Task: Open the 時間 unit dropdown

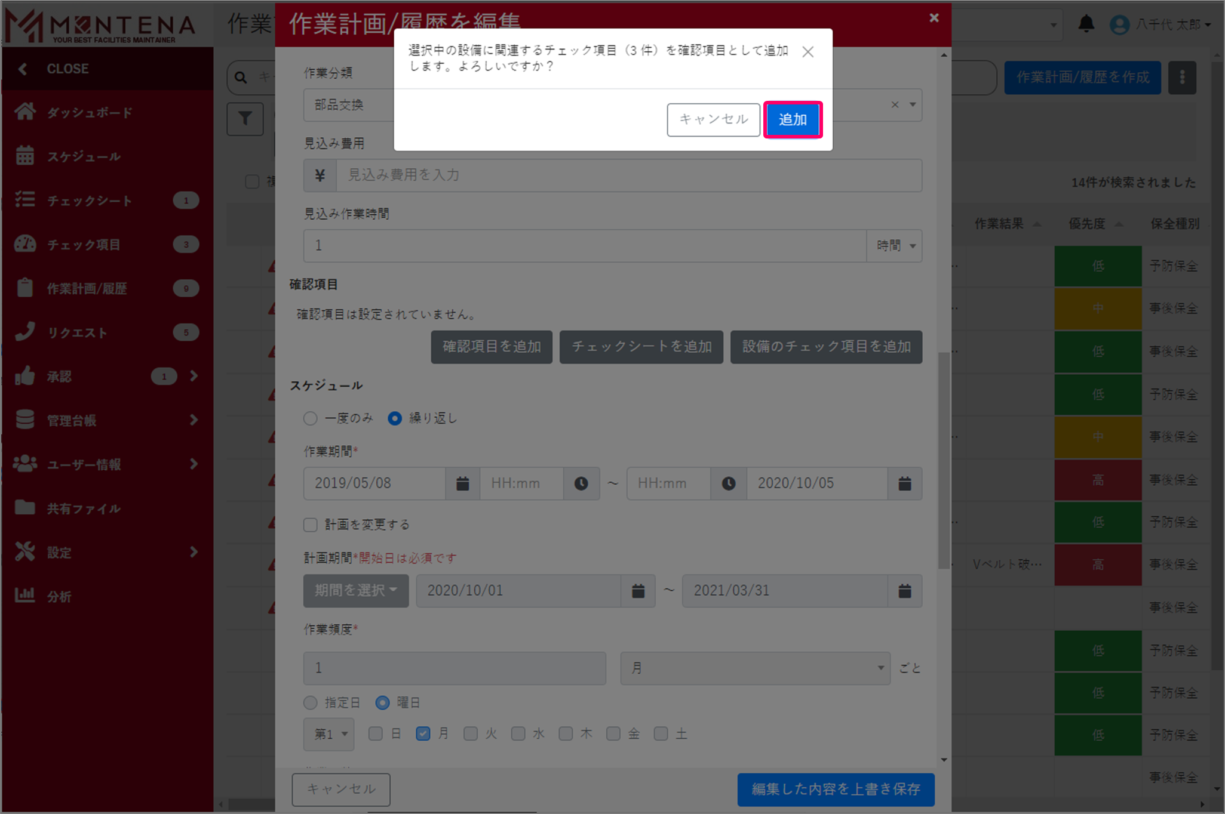Action: 894,246
